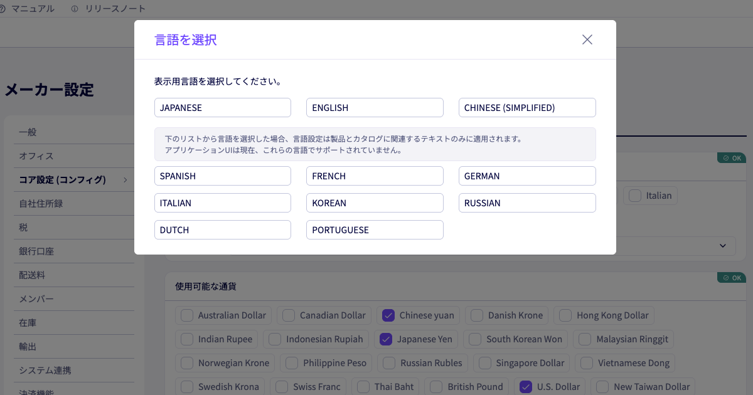Enable Indonesian Rupiah currency
This screenshot has height=395, width=753.
[x=275, y=339]
